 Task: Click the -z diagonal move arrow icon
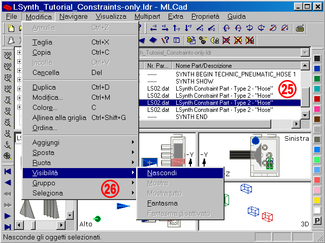tap(211, 28)
